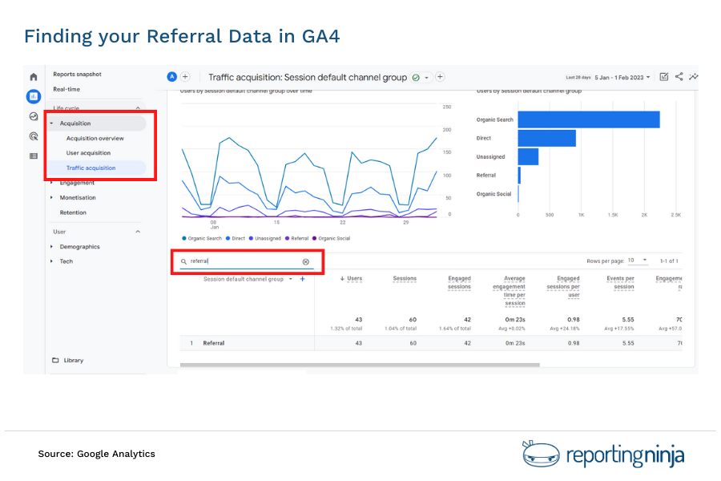
Task: Open the Library folder
Action: (68, 361)
